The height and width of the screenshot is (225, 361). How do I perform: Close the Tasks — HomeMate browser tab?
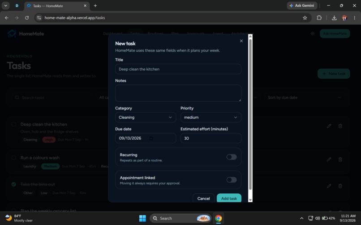pyautogui.click(x=85, y=6)
